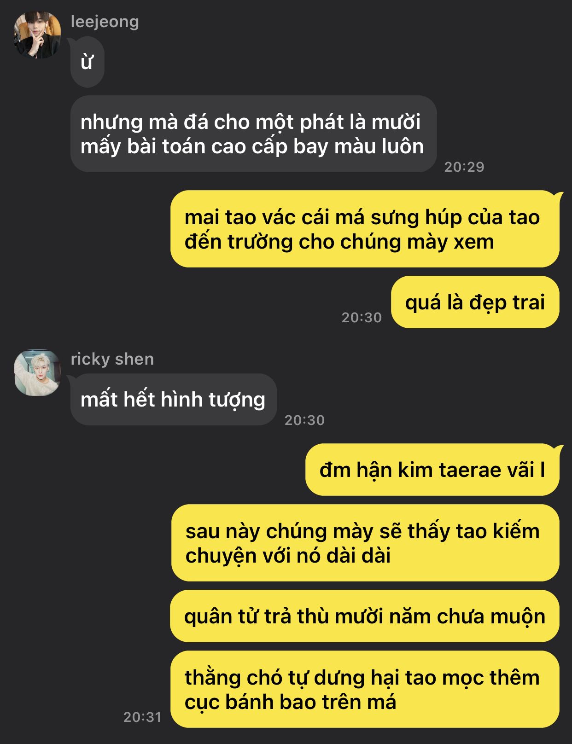Select ricky's 'mất hết hình tượng' message
The width and height of the screenshot is (572, 744).
tap(173, 399)
